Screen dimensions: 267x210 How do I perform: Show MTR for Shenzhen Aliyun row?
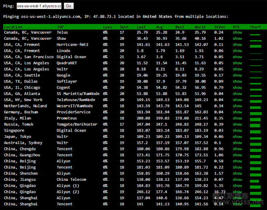[237, 173]
